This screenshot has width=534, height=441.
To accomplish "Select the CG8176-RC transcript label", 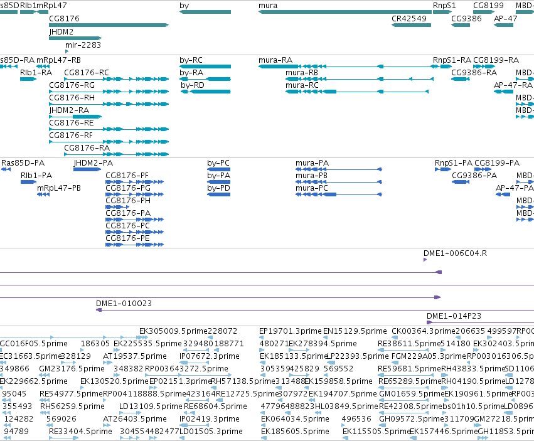I will point(87,73).
